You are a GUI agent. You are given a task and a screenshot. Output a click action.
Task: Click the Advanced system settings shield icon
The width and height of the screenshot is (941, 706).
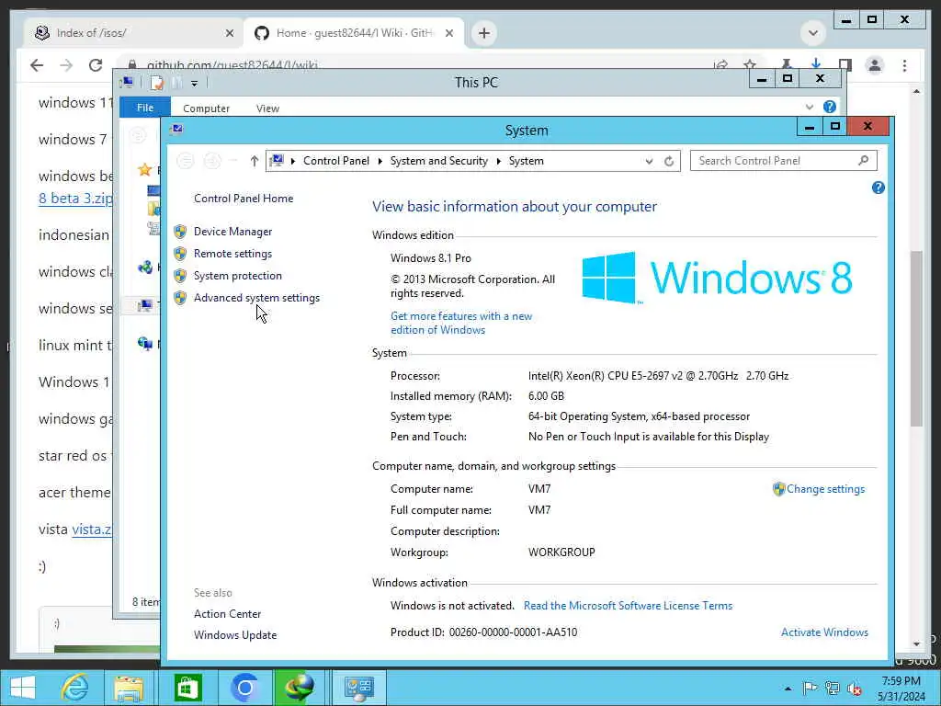tap(180, 299)
